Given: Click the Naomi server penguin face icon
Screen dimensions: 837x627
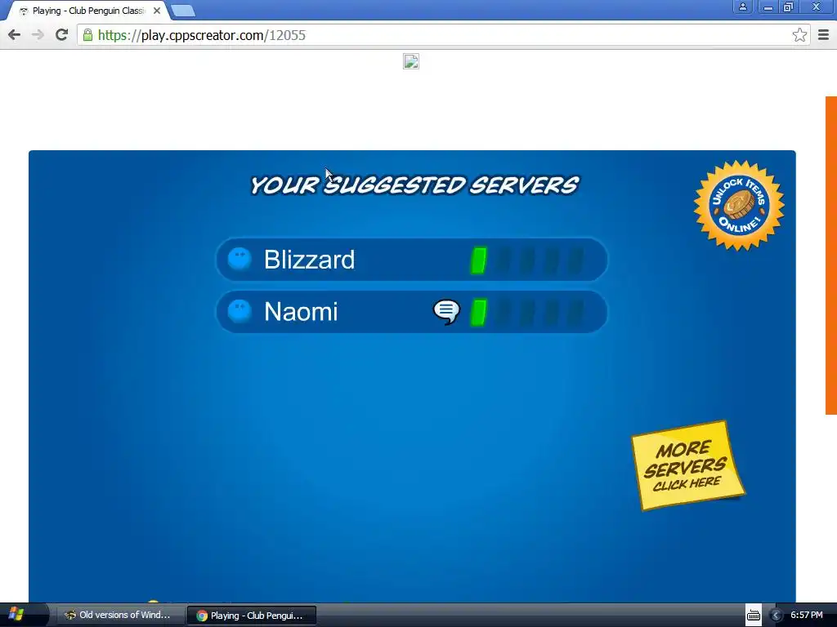Looking at the screenshot, I should [x=239, y=311].
